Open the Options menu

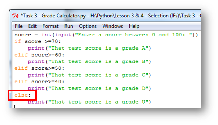pyautogui.click(x=88, y=26)
